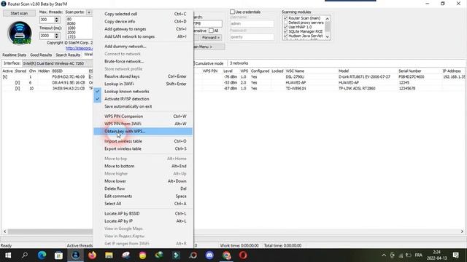Toggle SQLite Manager RCE module checkbox

285,31
